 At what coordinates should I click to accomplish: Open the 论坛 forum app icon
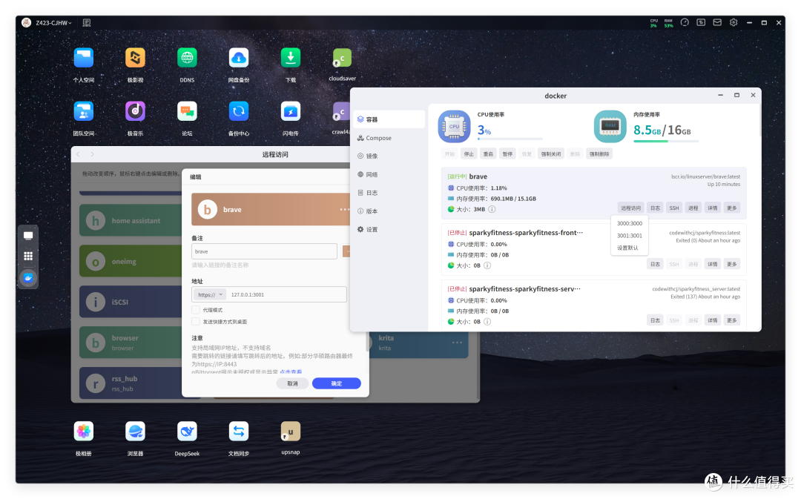(187, 110)
